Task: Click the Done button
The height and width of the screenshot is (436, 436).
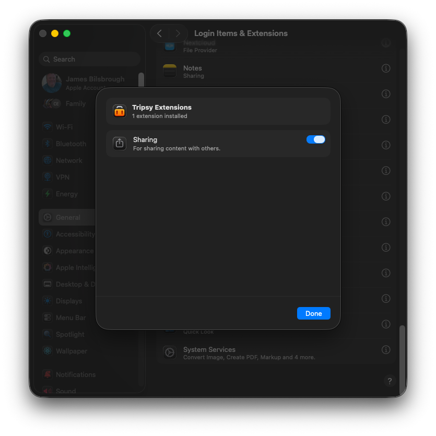Action: pyautogui.click(x=313, y=313)
